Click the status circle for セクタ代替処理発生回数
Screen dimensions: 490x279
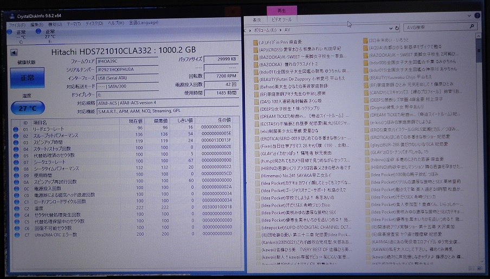click(x=16, y=215)
